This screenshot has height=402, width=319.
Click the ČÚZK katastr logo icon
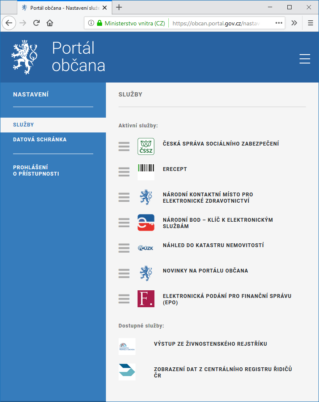pos(146,248)
